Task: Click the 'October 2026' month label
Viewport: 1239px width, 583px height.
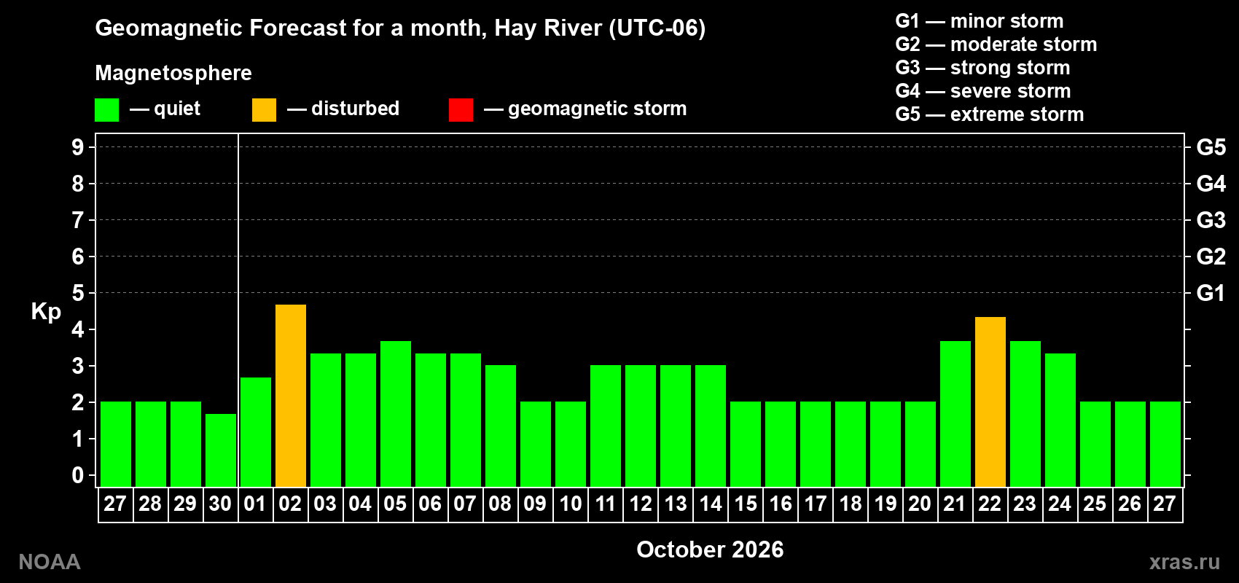Action: click(710, 549)
